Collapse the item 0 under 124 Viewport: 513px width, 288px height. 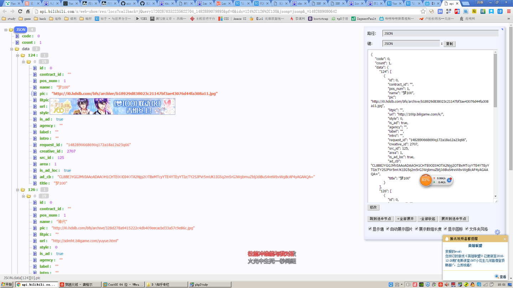[24, 62]
